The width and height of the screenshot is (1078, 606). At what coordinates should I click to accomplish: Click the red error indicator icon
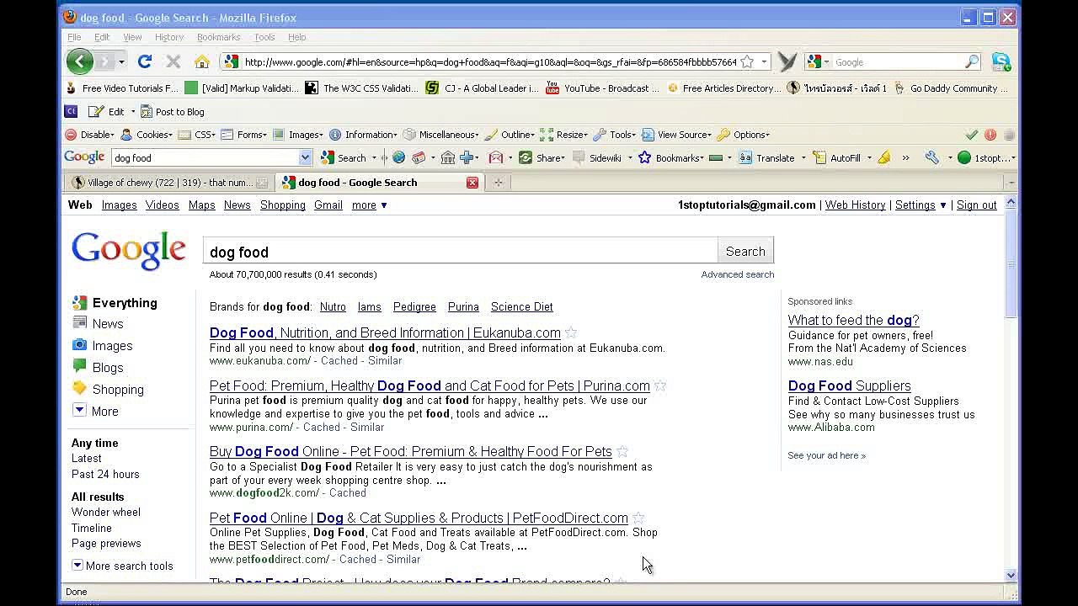[990, 135]
